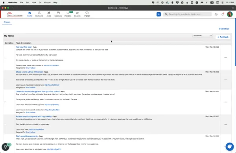Open the View menu
The height and width of the screenshot is (153, 236).
[34, 2]
